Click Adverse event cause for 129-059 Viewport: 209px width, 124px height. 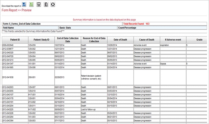coord(140,45)
